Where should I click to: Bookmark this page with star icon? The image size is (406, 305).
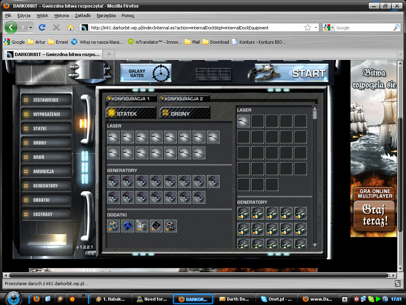[x=308, y=27]
